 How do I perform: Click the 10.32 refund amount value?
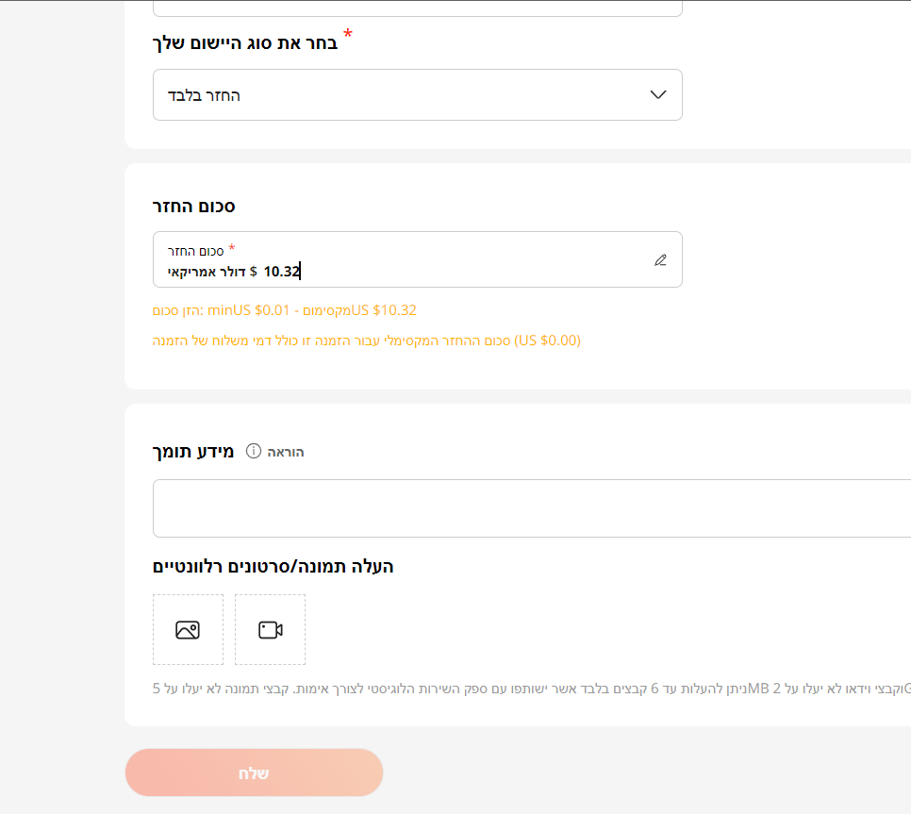pos(281,272)
